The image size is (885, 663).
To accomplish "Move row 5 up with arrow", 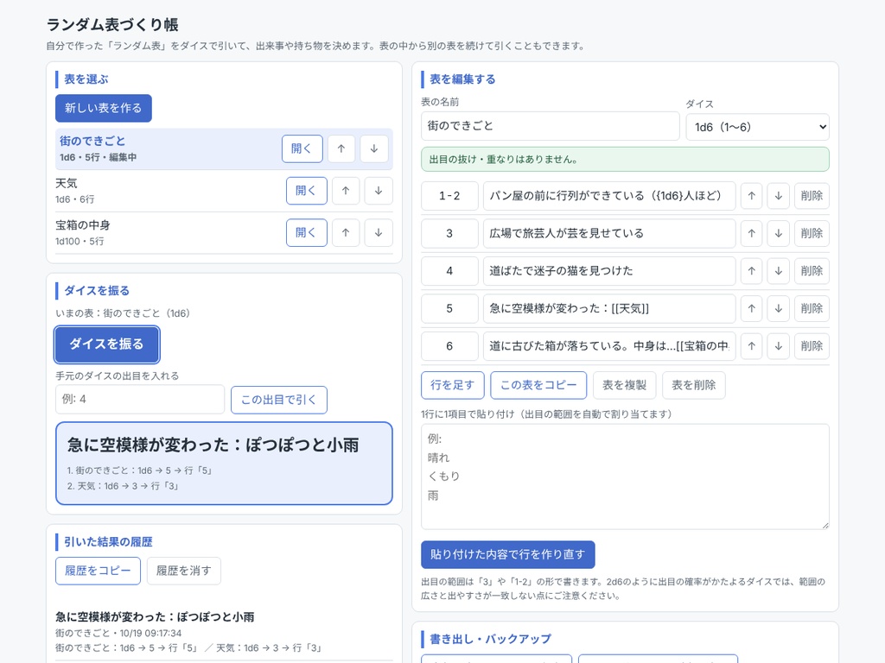I will [x=752, y=308].
